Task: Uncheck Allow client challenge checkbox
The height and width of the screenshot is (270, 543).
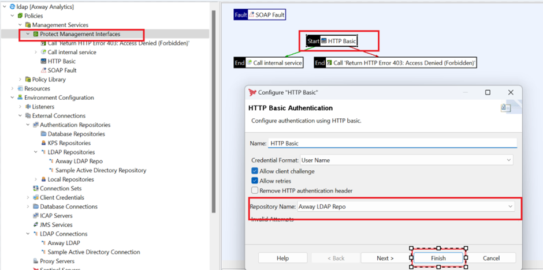Action: click(255, 171)
